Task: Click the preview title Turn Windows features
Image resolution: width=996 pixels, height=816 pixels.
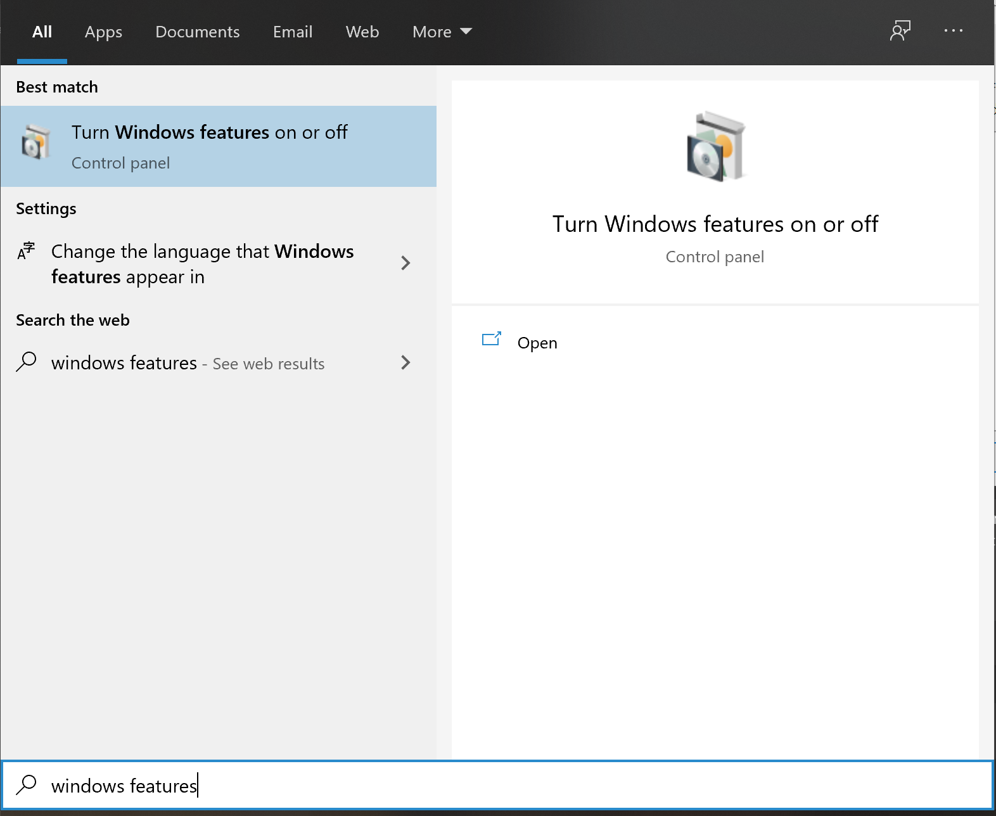Action: pyautogui.click(x=715, y=224)
